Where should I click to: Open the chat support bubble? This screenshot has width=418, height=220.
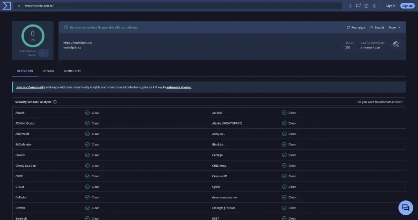point(405,207)
